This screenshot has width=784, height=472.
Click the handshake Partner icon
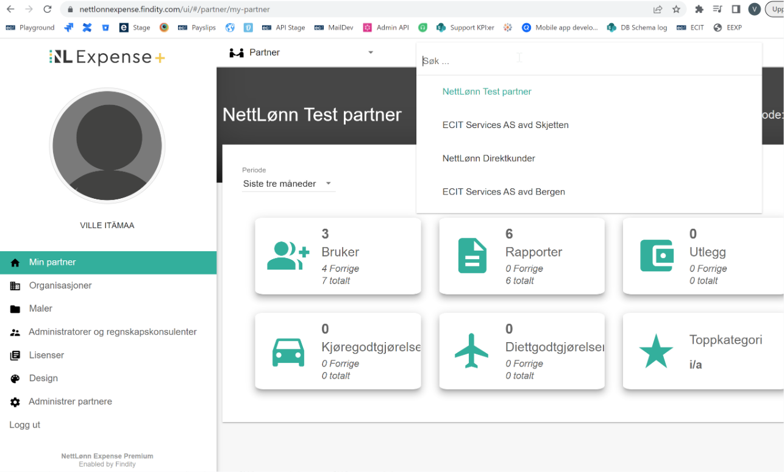click(237, 53)
